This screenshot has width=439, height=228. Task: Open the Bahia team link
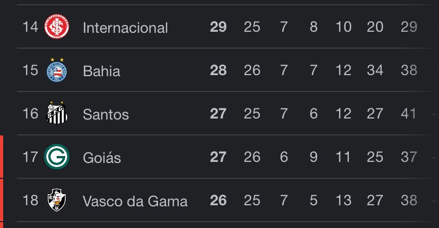pyautogui.click(x=102, y=71)
